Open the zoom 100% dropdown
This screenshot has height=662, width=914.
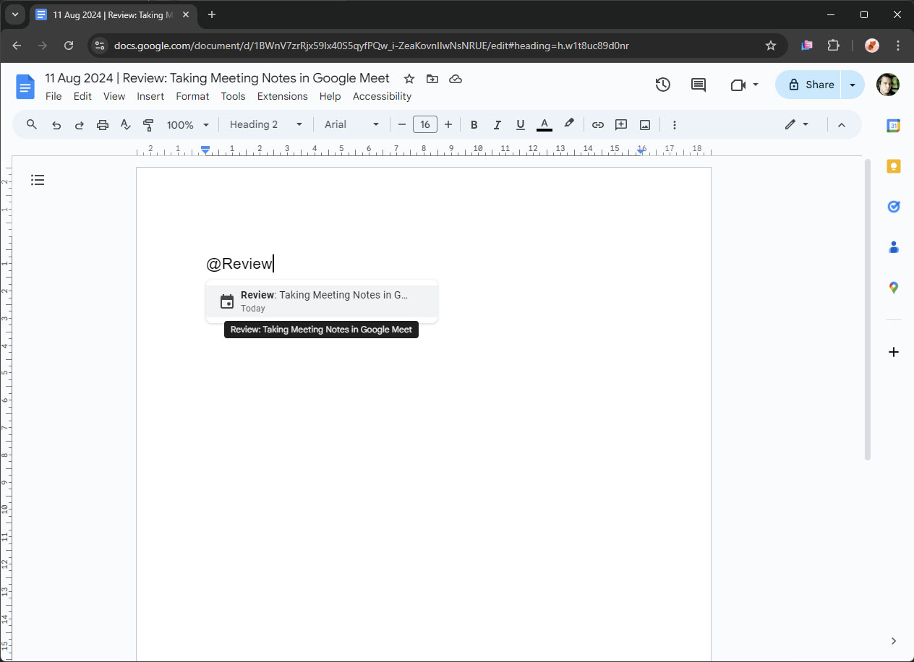click(x=188, y=124)
